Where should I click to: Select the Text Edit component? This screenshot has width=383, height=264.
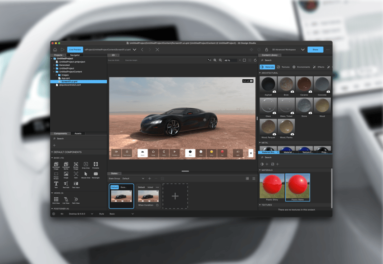(66, 184)
